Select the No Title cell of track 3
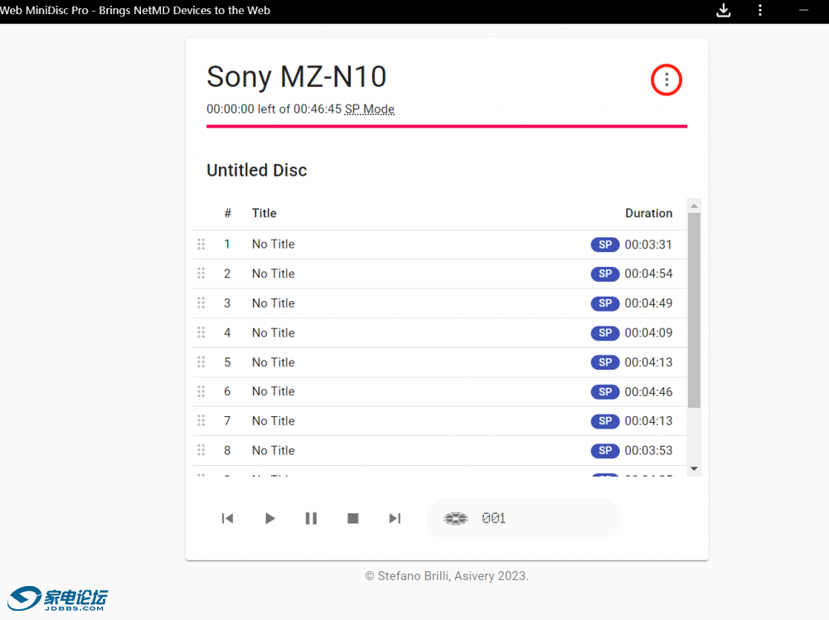Viewport: 829px width, 620px height. coord(274,303)
